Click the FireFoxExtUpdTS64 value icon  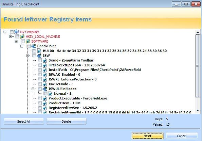45,65
